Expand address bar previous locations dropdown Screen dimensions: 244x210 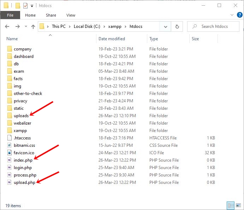(165, 27)
